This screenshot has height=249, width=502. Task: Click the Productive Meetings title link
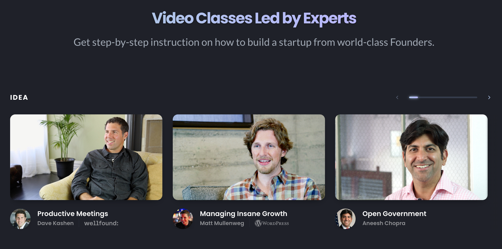72,214
